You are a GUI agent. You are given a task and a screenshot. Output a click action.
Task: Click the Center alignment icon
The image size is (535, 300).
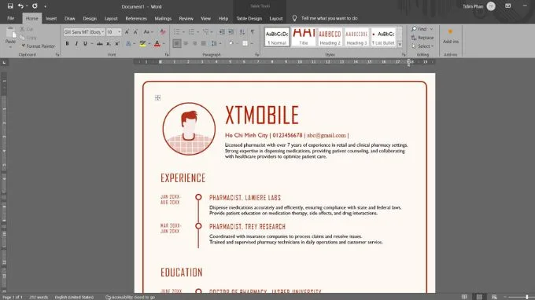pyautogui.click(x=186, y=44)
